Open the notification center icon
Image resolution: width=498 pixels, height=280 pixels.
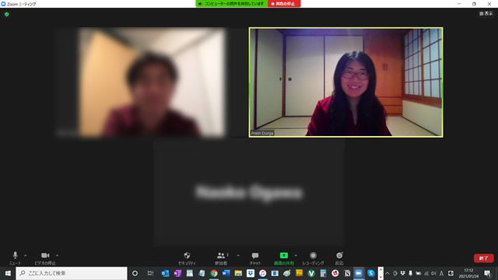(x=488, y=273)
